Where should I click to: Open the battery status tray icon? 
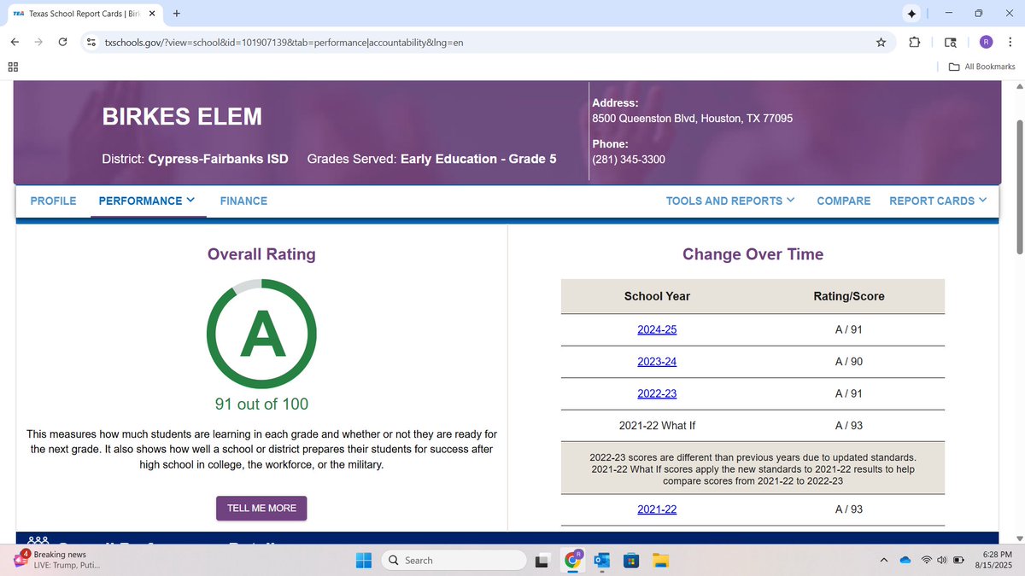click(x=958, y=561)
